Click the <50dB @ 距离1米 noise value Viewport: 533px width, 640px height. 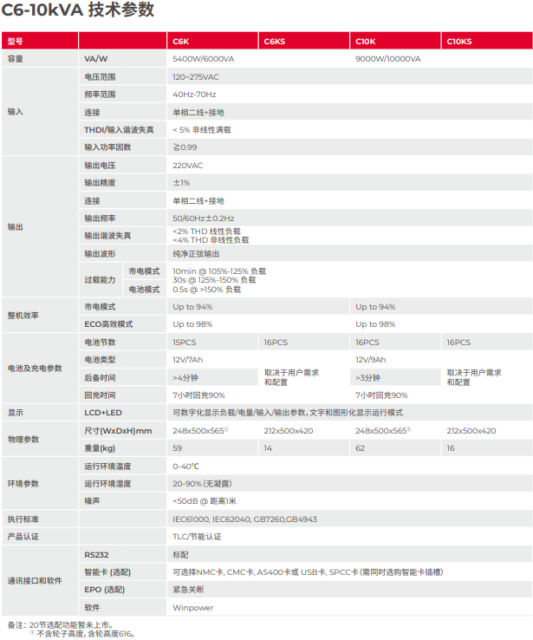tap(205, 501)
